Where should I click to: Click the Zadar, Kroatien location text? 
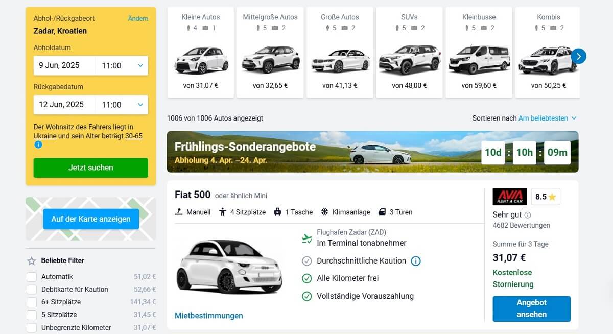[x=60, y=31]
